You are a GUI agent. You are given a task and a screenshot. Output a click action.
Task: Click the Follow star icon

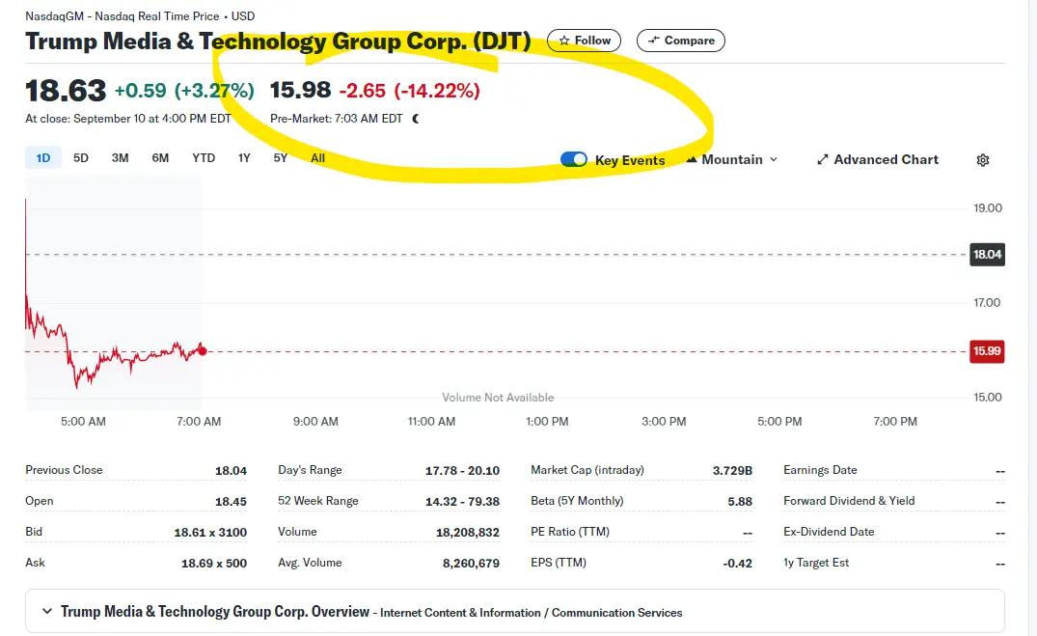(565, 41)
